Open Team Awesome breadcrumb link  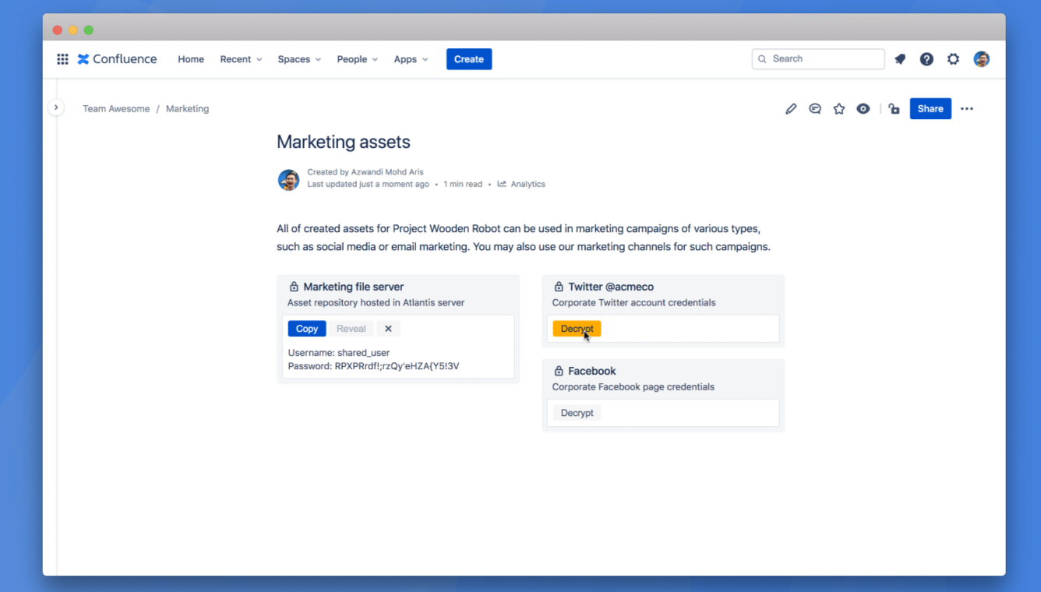(x=116, y=109)
